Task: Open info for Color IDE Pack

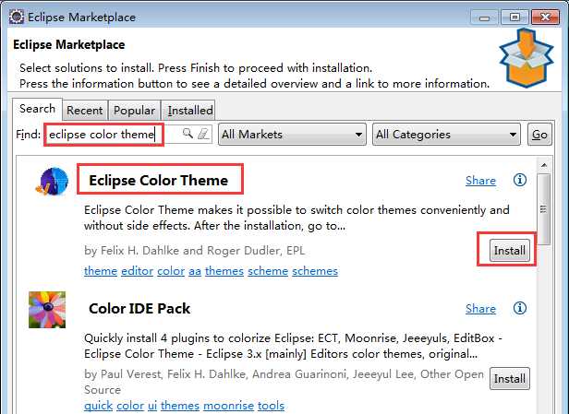Action: [x=520, y=308]
